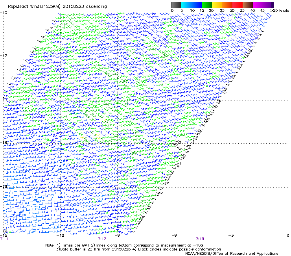Click the '-15' longitude axis label
Screen dimensions: 291x256
pos(4,236)
